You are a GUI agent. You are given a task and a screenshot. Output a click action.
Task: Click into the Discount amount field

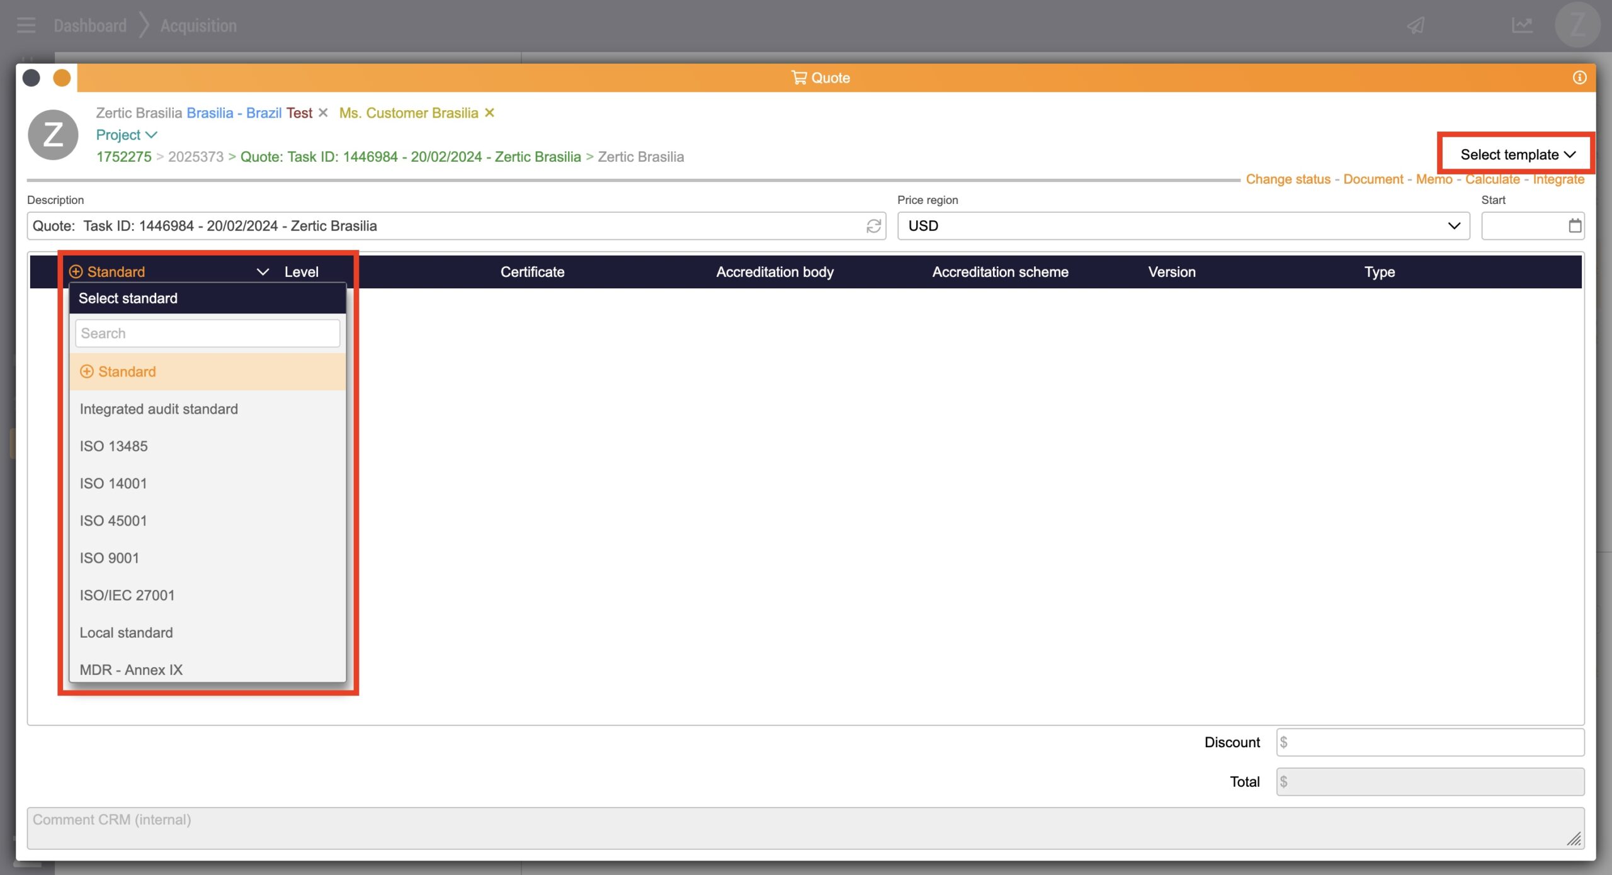1429,742
